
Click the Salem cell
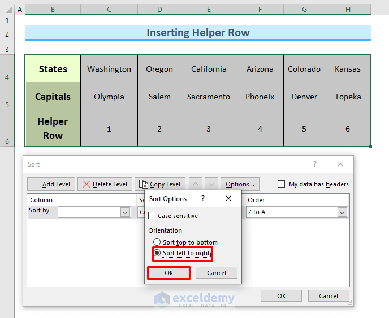(159, 97)
